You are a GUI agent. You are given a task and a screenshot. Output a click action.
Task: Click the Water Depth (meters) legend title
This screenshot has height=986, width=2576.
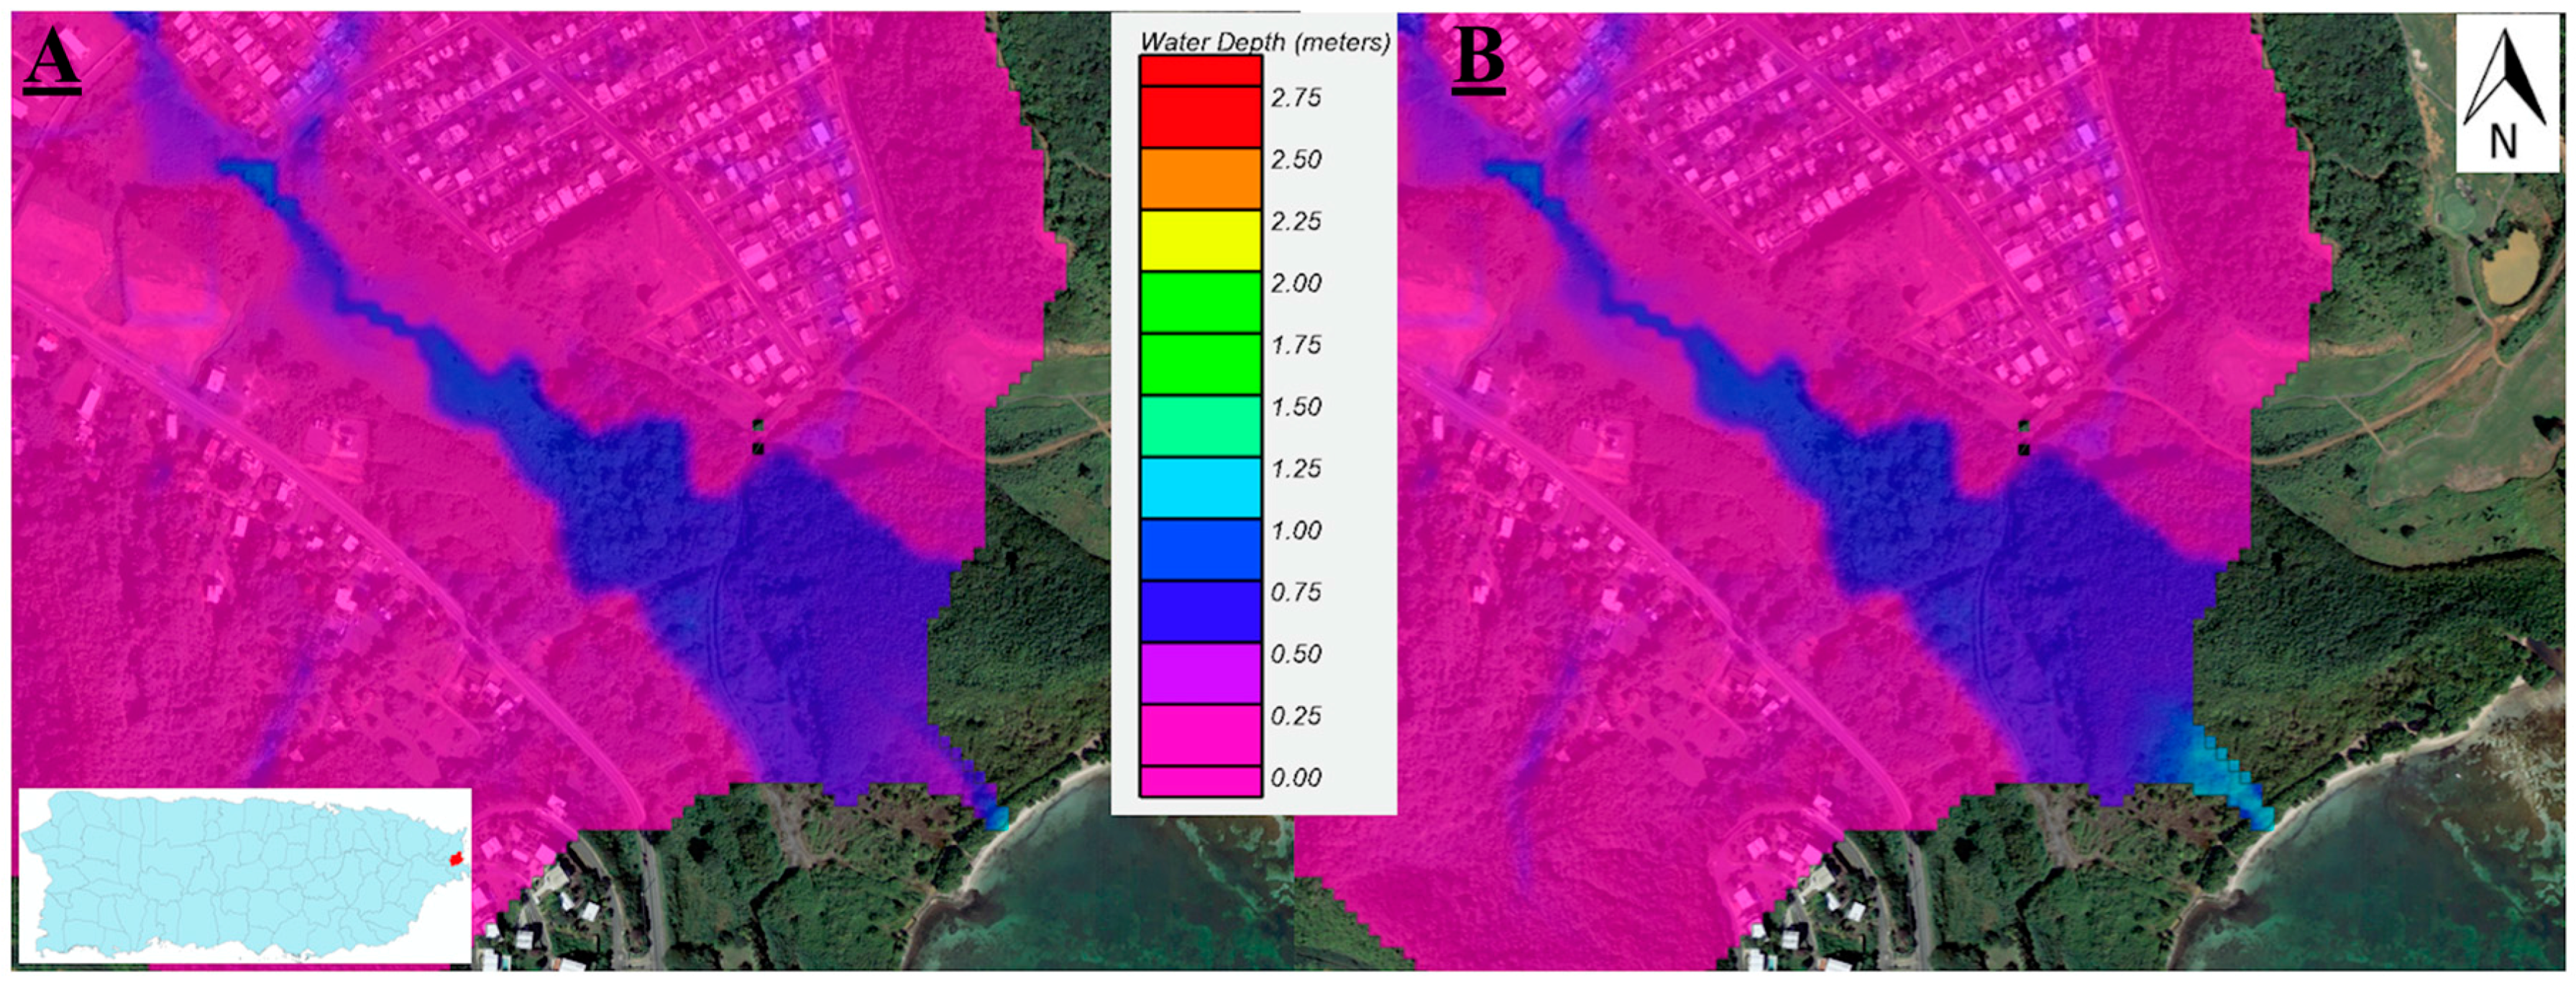[x=1266, y=42]
